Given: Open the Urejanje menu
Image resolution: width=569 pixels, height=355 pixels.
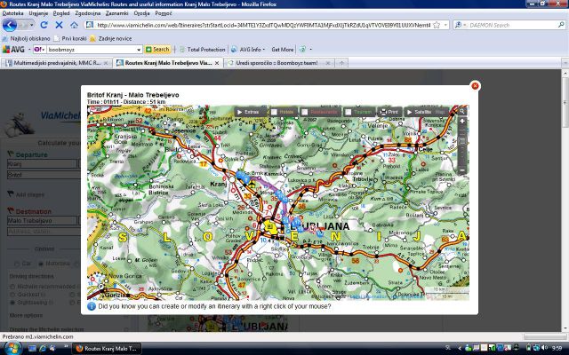Looking at the screenshot, I should tap(38, 13).
